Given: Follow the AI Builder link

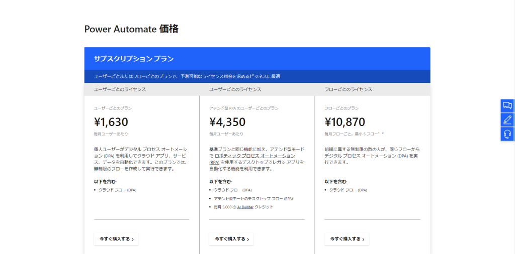Looking at the screenshot, I should (245, 207).
